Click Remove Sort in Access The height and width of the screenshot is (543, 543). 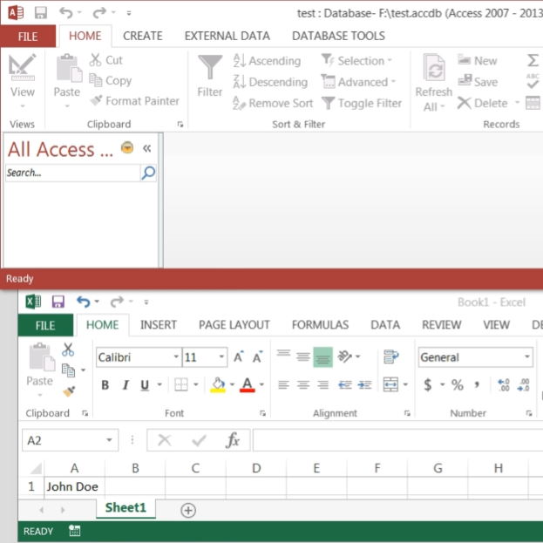click(273, 103)
